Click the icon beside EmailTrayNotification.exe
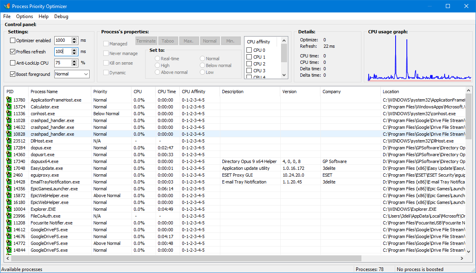The width and height of the screenshot is (476, 273). (9, 182)
